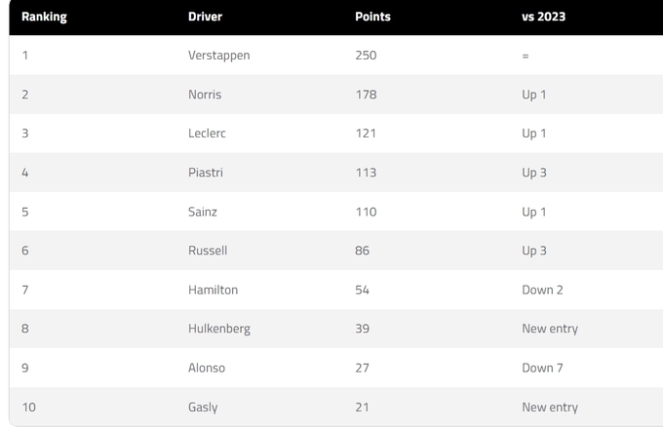This screenshot has height=428, width=663.
Task: Click the Piastri driver name
Action: click(206, 173)
